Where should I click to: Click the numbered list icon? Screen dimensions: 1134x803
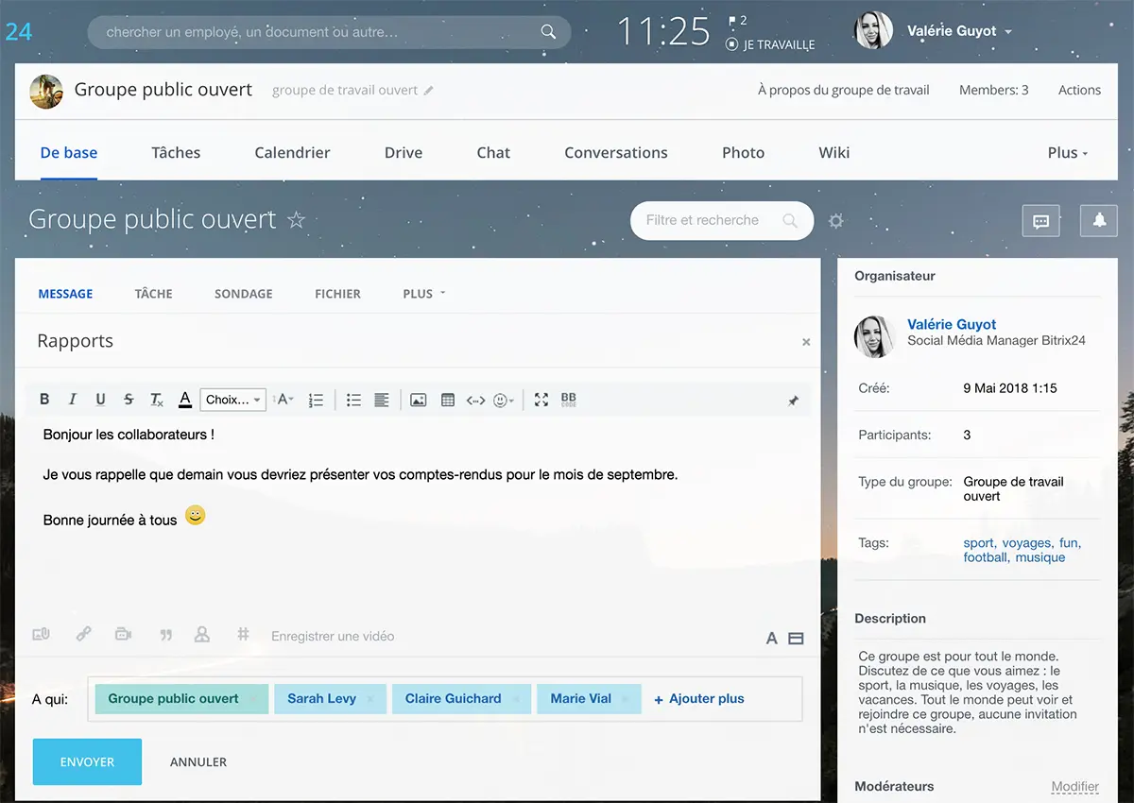coord(316,400)
